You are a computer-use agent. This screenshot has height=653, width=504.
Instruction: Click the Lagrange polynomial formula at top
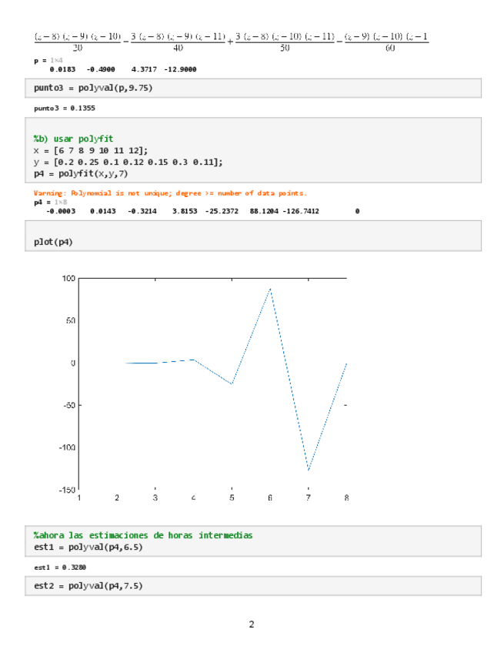click(x=231, y=42)
